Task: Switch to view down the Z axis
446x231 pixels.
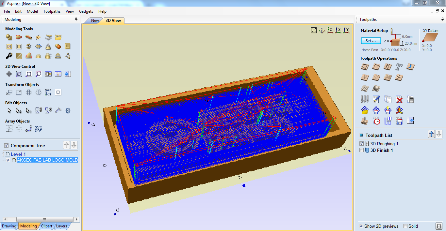Action: click(330, 30)
